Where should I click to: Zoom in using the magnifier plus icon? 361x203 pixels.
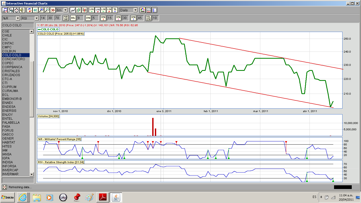[41, 10]
